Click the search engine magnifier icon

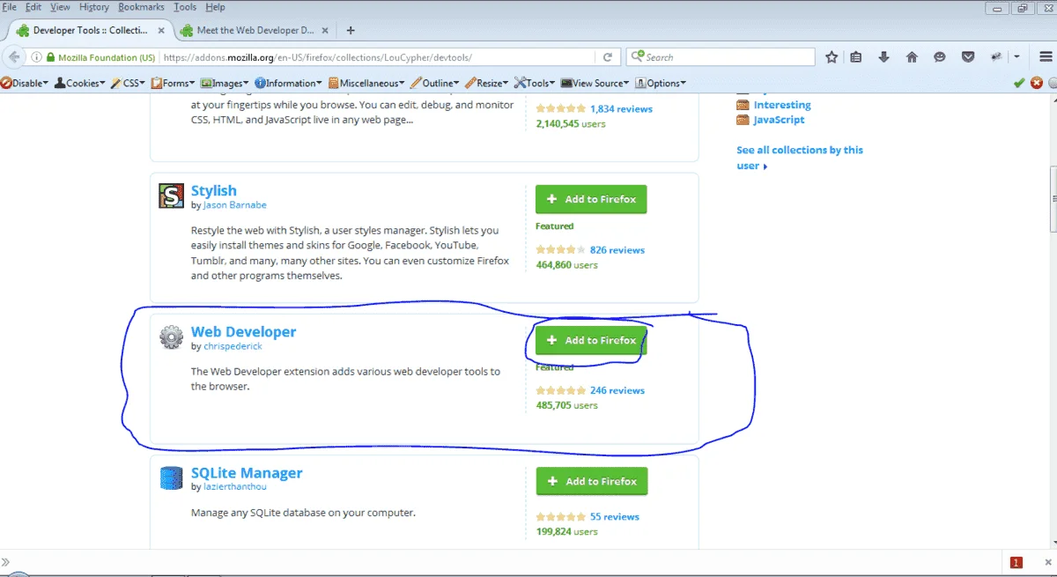coord(637,57)
